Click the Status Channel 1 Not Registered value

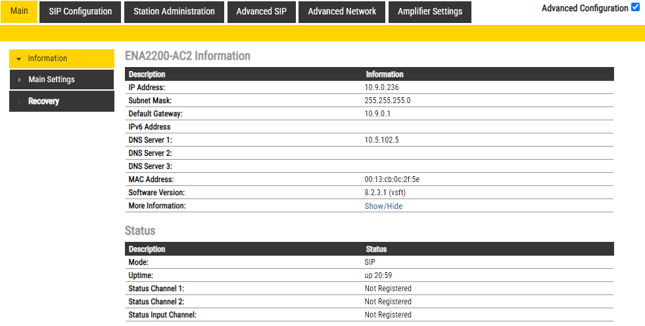pyautogui.click(x=388, y=289)
